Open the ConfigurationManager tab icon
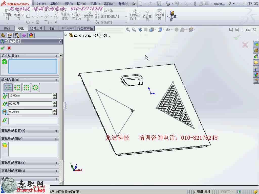The height and width of the screenshot is (194, 259). coord(17,35)
